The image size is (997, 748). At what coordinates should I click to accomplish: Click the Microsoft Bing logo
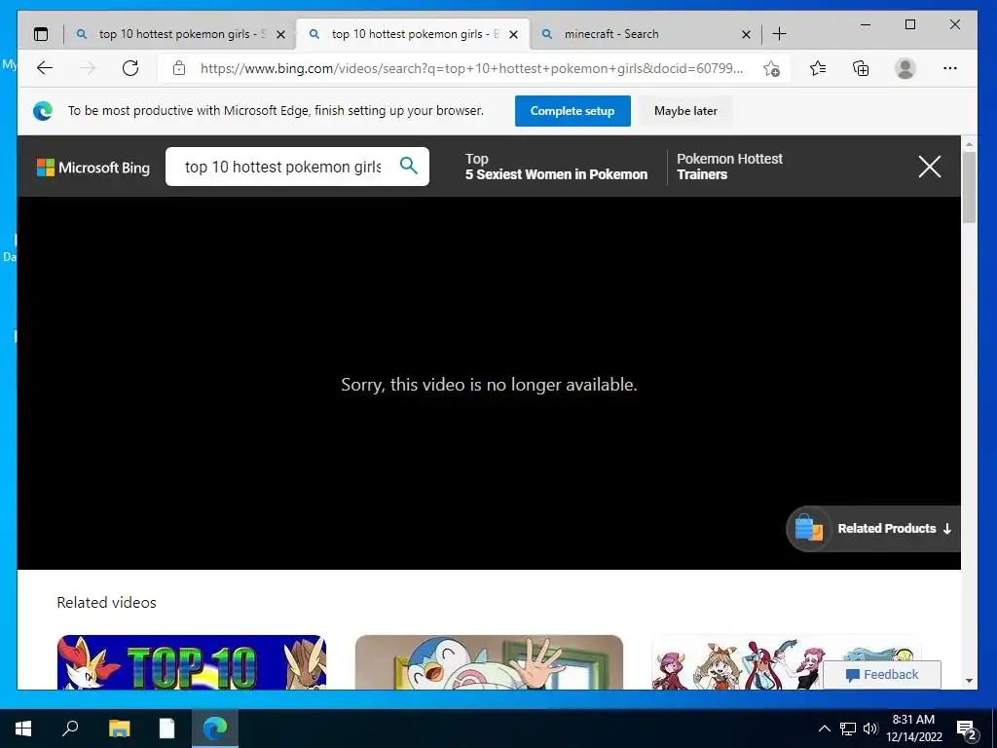[93, 168]
